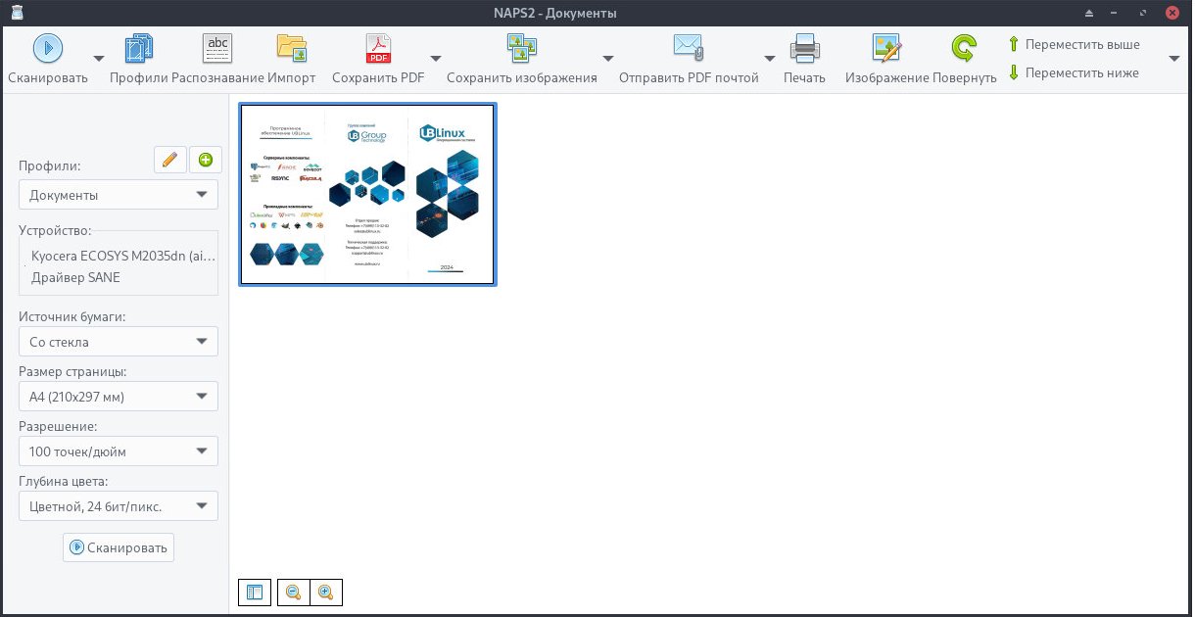This screenshot has width=1195, height=617.
Task: Open the paper source dropdown
Action: point(119,342)
